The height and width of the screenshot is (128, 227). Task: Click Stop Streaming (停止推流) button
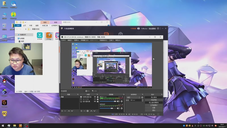point(154,97)
